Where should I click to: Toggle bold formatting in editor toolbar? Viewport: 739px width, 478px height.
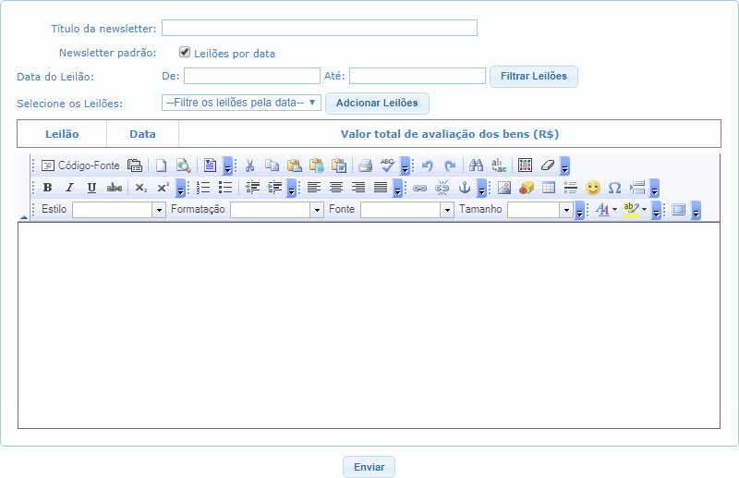click(47, 188)
